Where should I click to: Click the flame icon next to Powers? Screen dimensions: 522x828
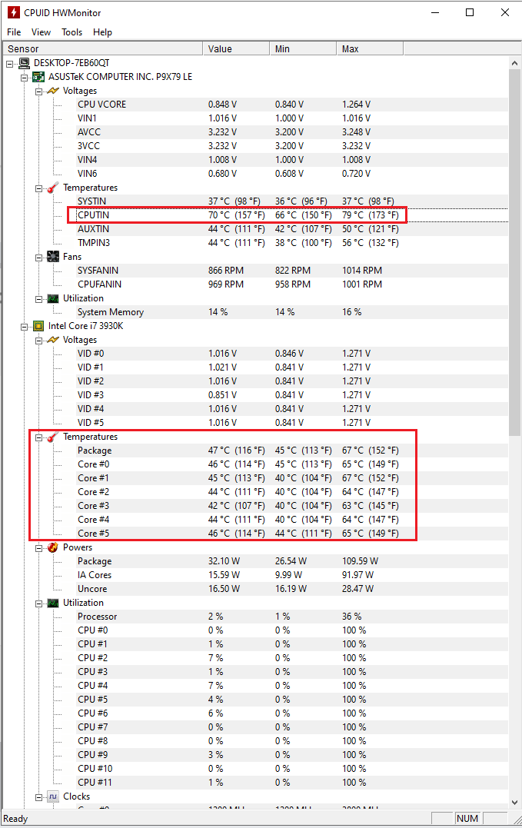coord(53,547)
